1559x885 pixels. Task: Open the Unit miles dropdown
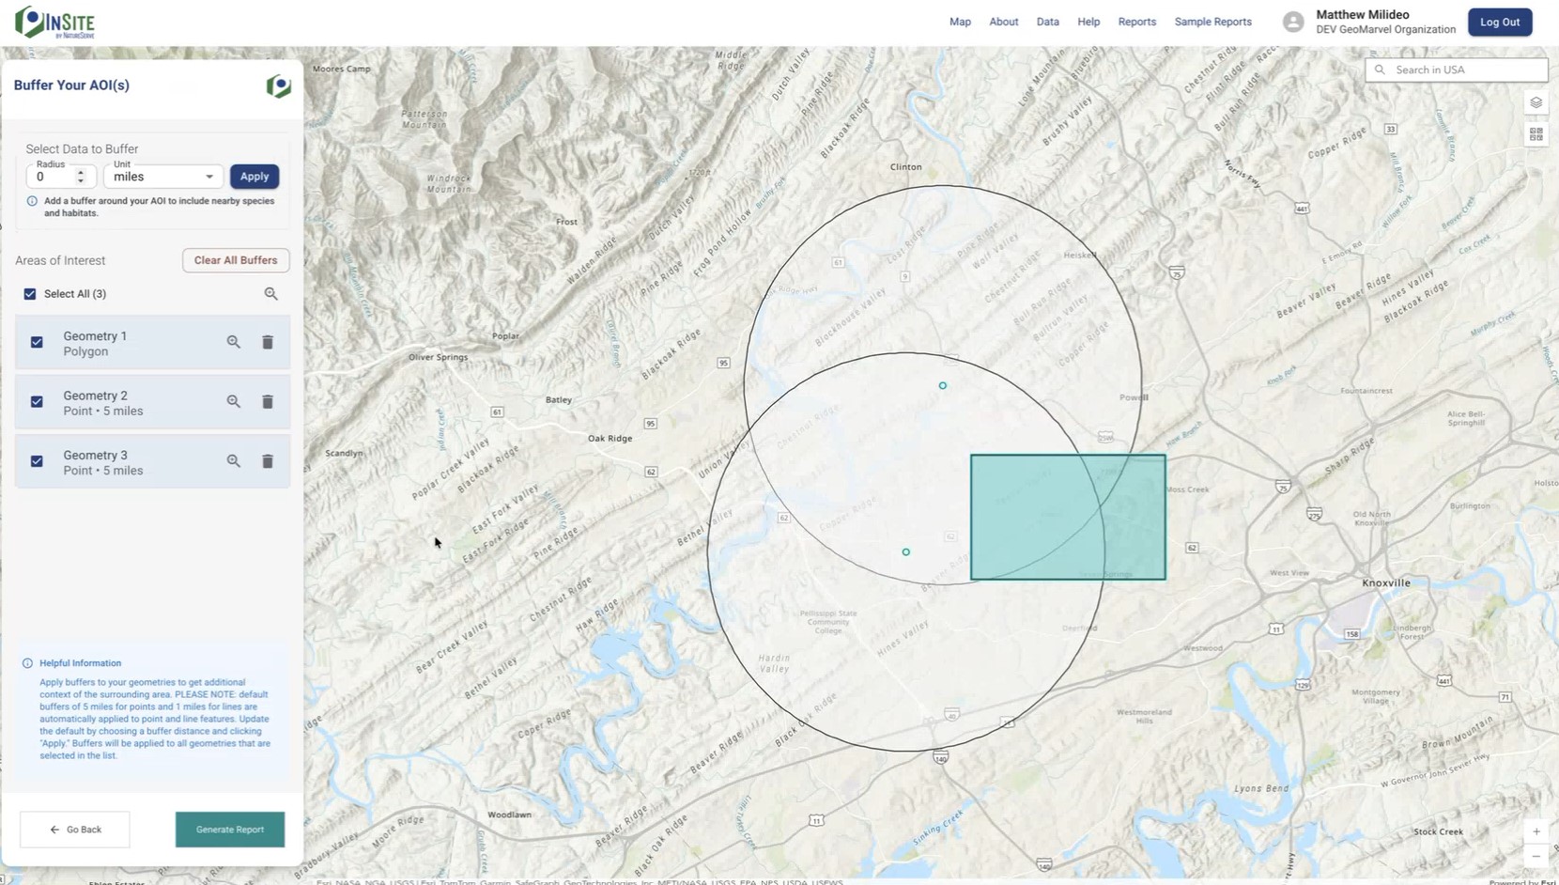tap(163, 177)
